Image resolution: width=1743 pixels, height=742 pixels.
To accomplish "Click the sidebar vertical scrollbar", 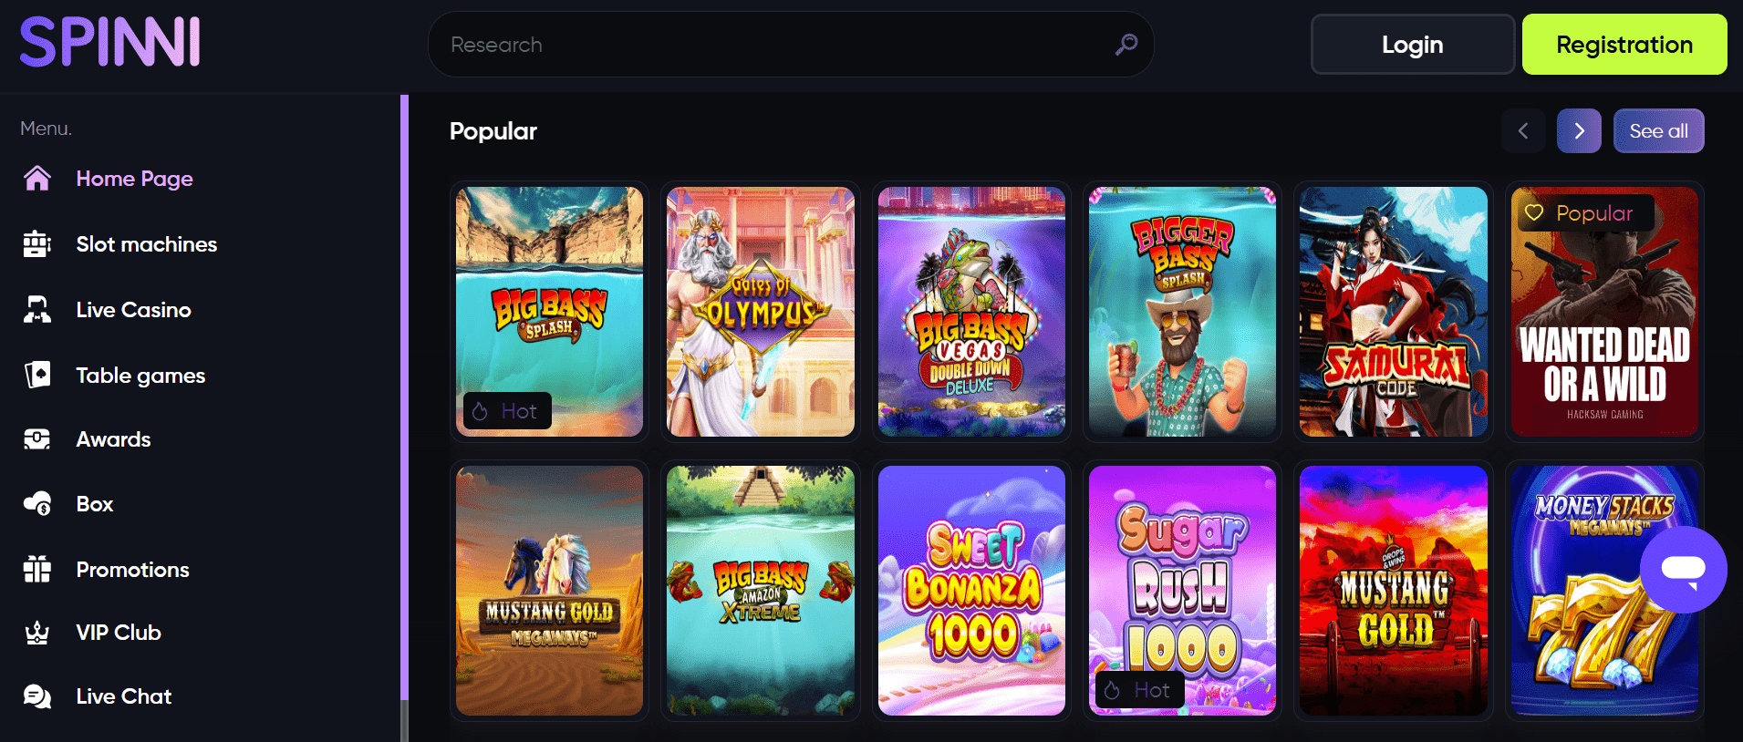I will 404,418.
